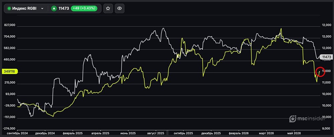Select the февраль 2025 axis label
The height and width of the screenshot is (137, 334).
click(72, 133)
